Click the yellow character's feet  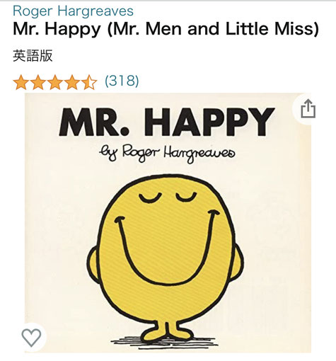tap(167, 331)
